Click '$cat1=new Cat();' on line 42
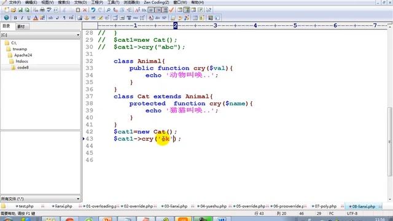Viewport: 393px width, 221px height. (x=145, y=131)
